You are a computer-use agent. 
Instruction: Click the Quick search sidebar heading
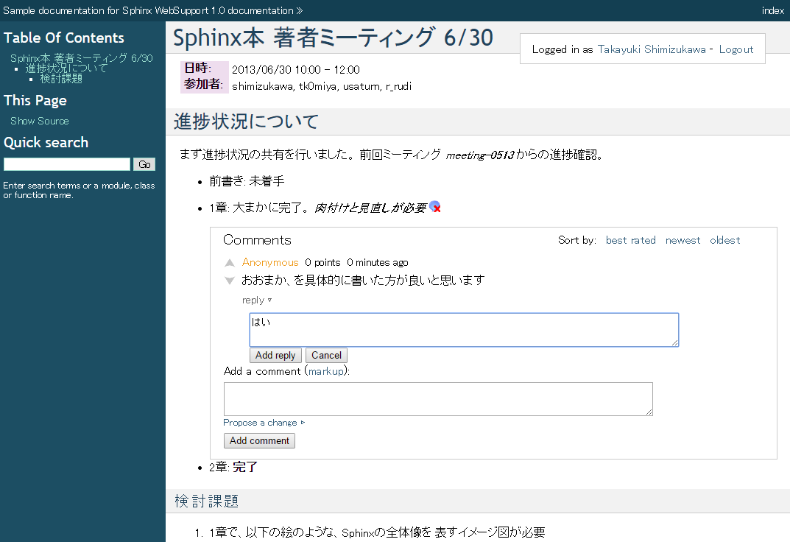click(46, 143)
